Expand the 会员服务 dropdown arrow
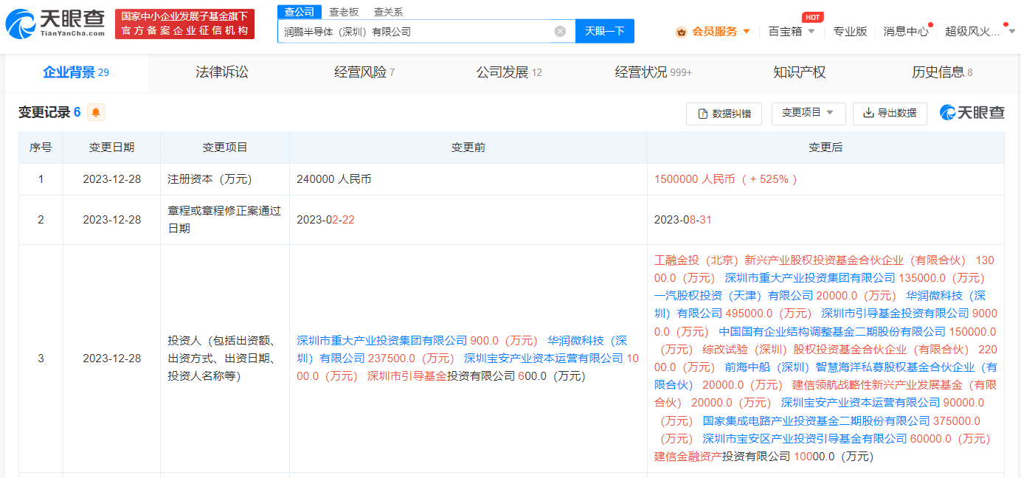Screen dimensions: 1021x478 pos(747,32)
